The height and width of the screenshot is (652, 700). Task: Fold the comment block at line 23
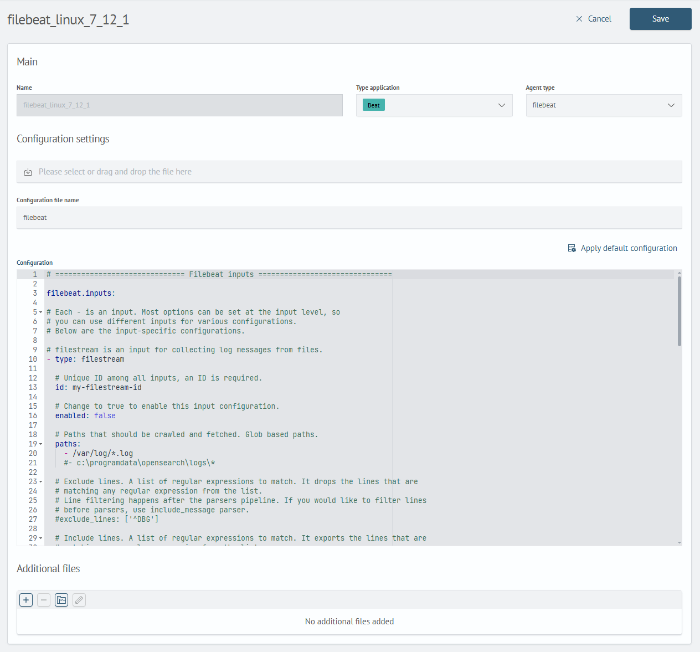[40, 482]
